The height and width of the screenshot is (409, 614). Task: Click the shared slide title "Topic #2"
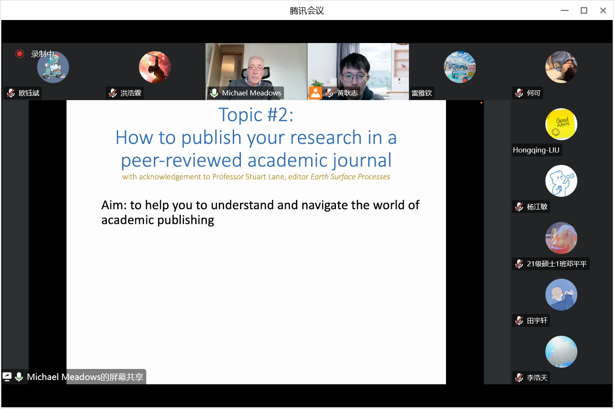coord(256,115)
